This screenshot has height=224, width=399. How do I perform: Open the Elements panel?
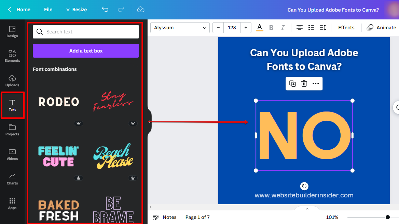pyautogui.click(x=12, y=56)
